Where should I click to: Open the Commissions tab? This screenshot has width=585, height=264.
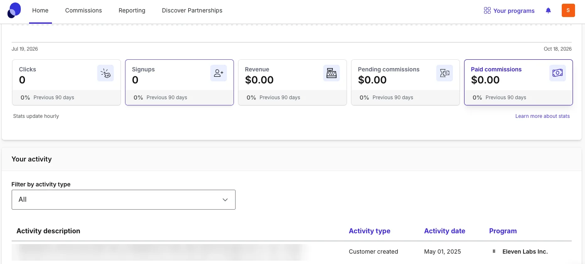pos(84,11)
